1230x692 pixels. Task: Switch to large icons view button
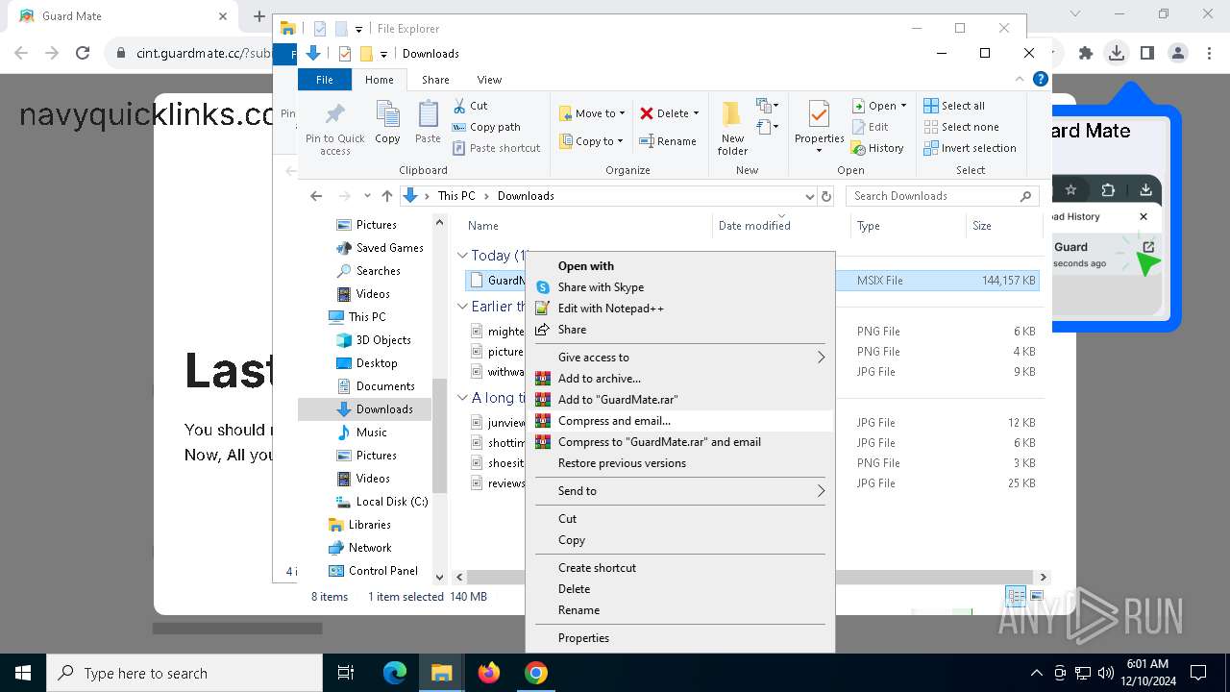(1037, 597)
